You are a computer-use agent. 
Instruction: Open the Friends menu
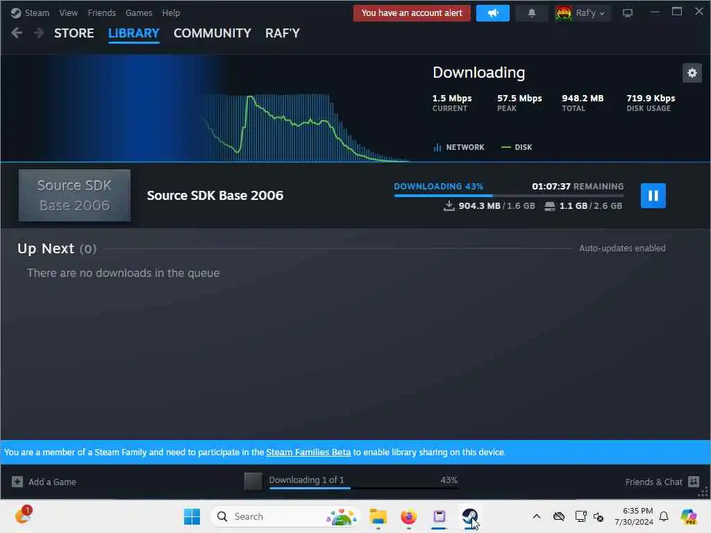point(101,12)
